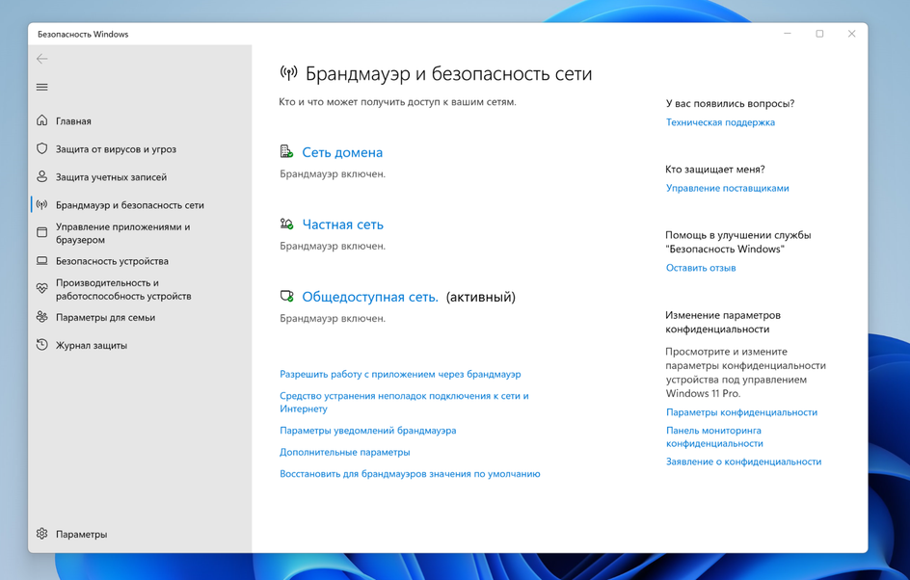Screen dimensions: 910x580
Task: Open Безопасность устройства section
Action: (112, 261)
